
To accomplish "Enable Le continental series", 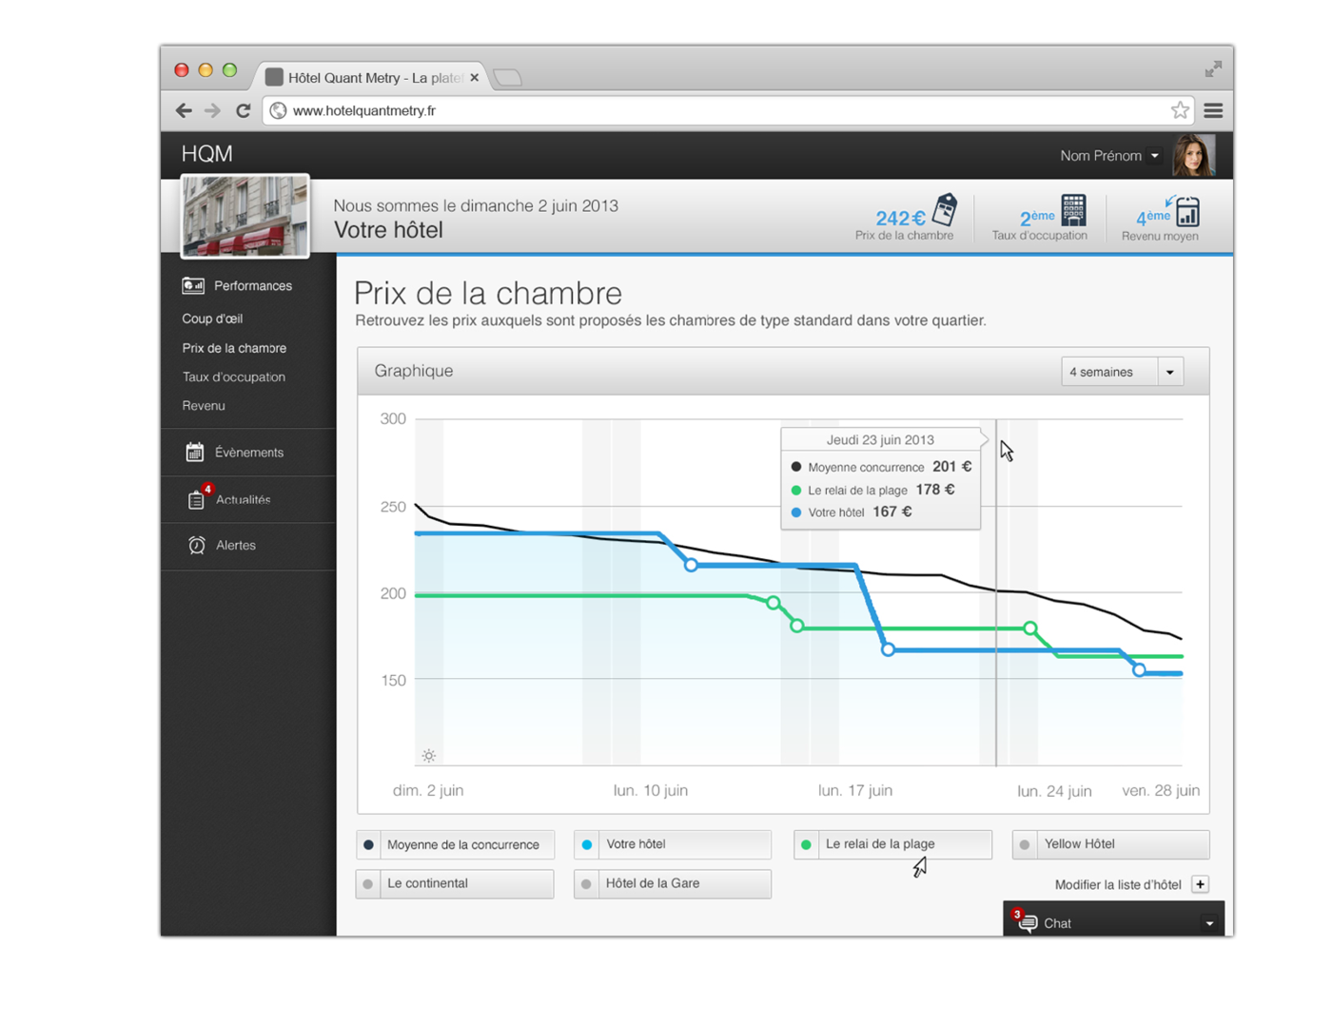I will pyautogui.click(x=455, y=883).
